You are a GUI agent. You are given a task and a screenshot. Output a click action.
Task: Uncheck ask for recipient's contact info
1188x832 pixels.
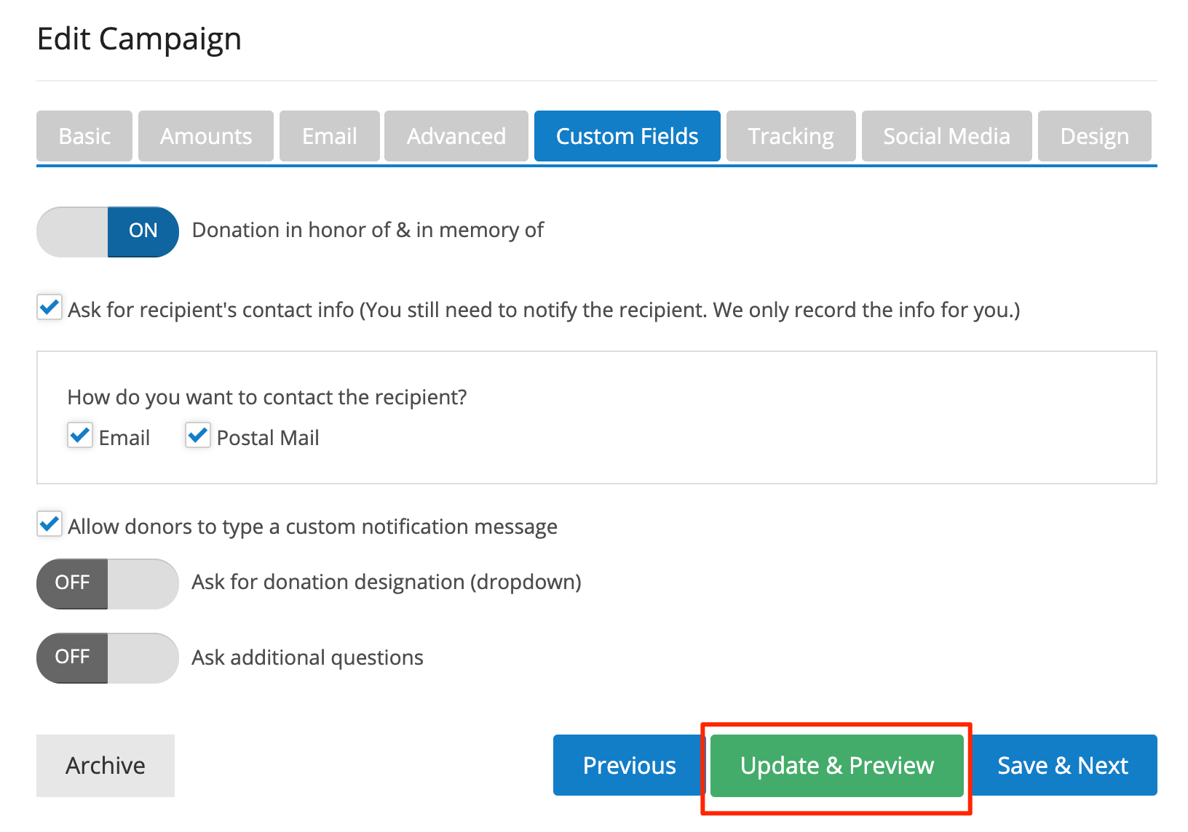click(x=49, y=308)
